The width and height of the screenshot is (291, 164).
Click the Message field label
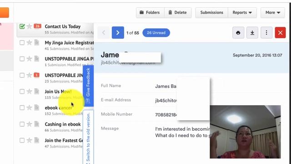(110, 128)
